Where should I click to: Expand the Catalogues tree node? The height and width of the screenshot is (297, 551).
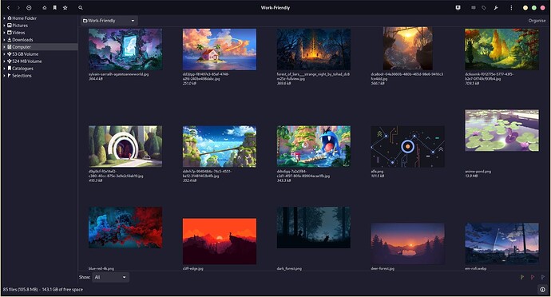tap(4, 68)
